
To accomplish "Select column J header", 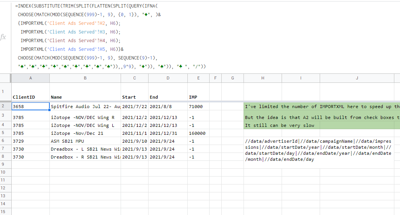I will [357, 78].
